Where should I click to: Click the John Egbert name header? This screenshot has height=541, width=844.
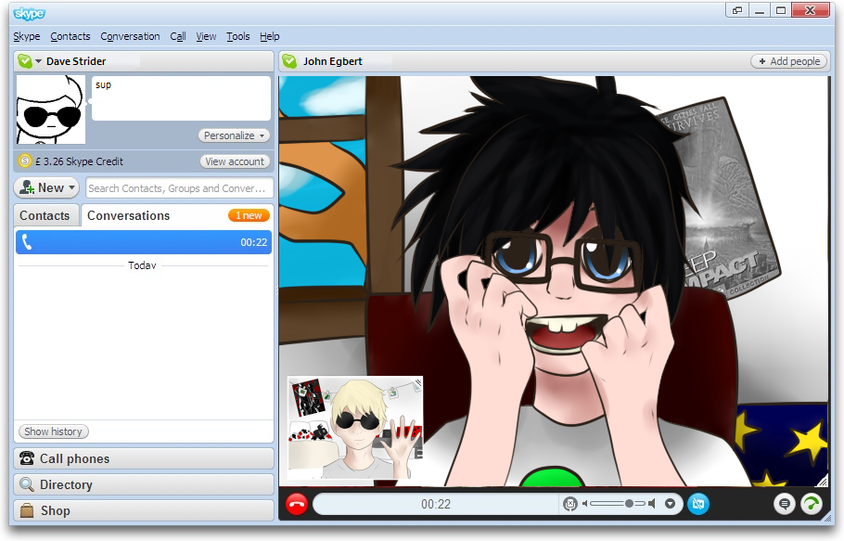pos(333,61)
